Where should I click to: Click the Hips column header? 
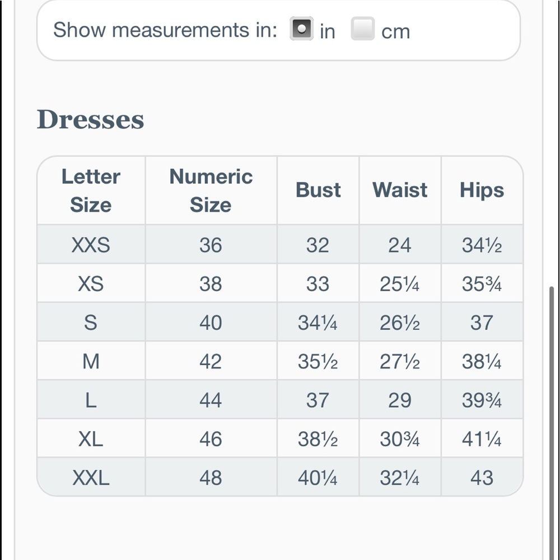(x=482, y=190)
